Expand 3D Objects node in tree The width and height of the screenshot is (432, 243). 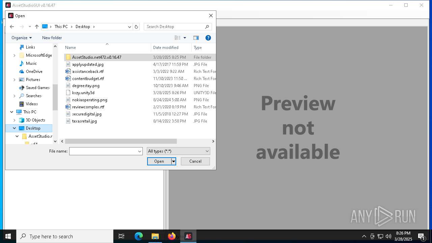click(14, 120)
